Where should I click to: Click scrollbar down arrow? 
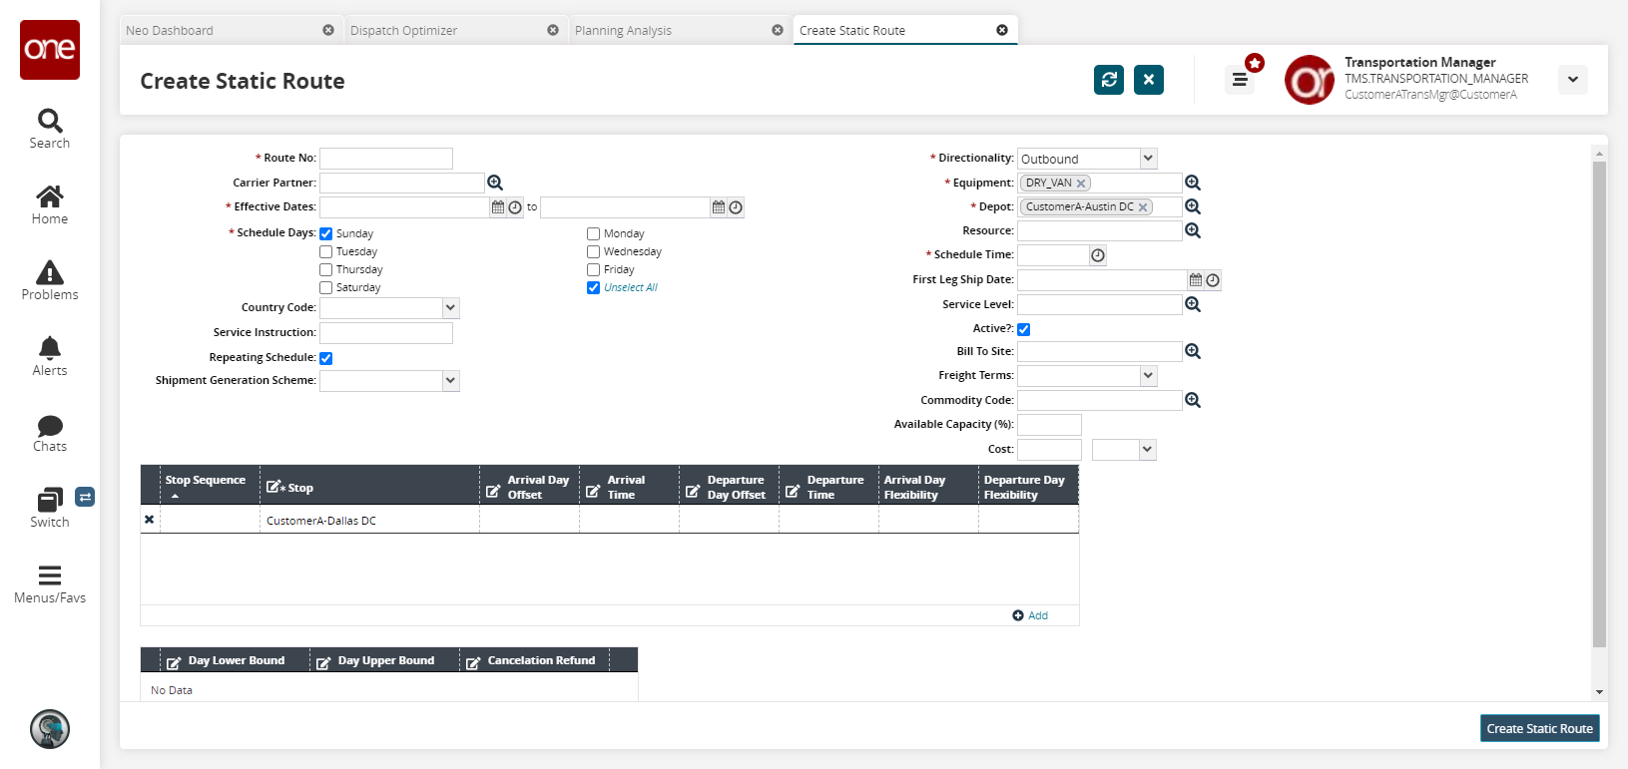tap(1599, 691)
